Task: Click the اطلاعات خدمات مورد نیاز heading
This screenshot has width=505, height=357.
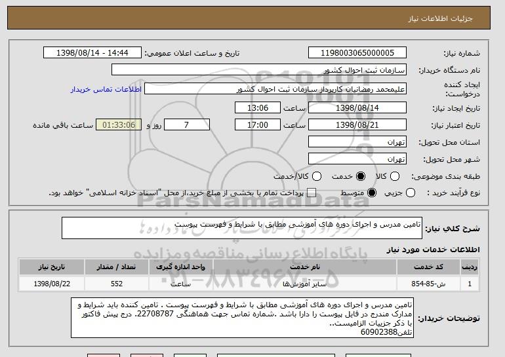Action: coord(433,250)
